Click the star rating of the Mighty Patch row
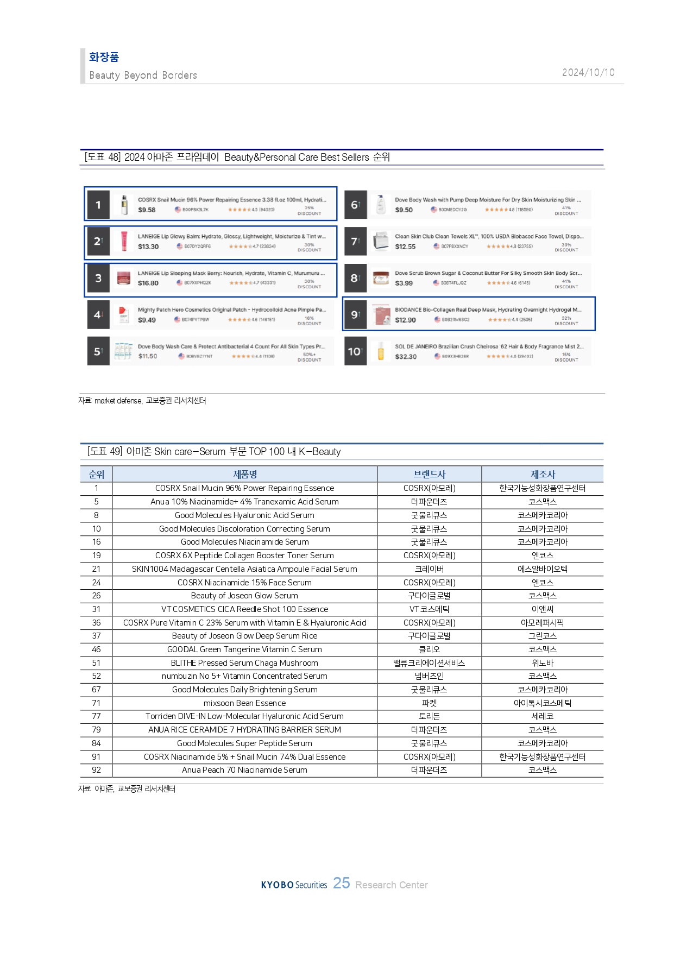 tap(240, 320)
